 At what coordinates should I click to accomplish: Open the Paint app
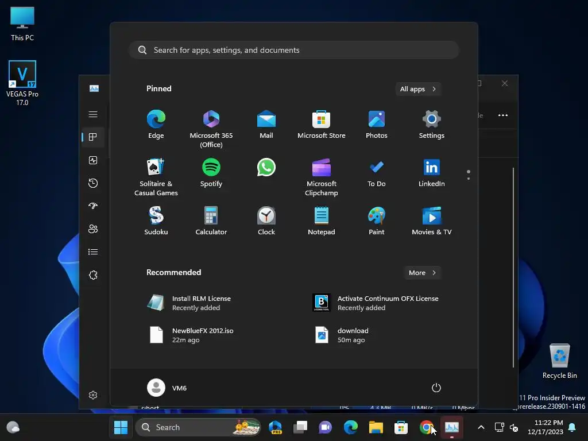(377, 221)
